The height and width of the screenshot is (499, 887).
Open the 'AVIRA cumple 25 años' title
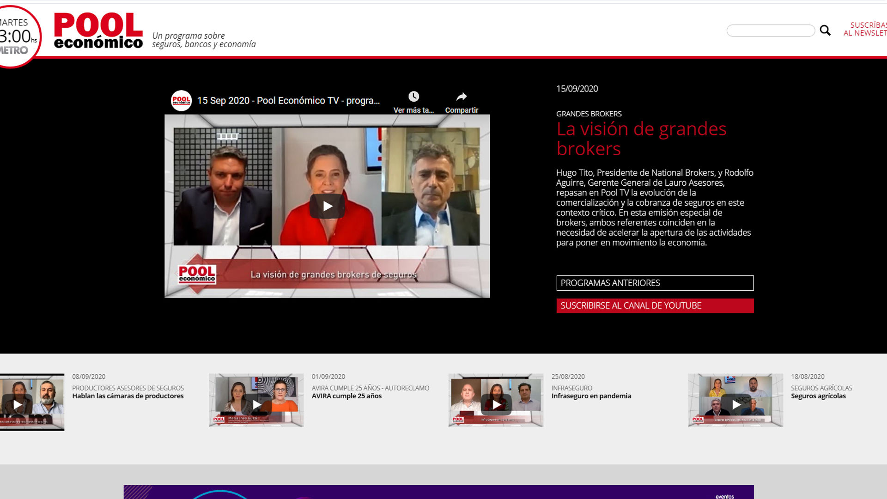(346, 396)
